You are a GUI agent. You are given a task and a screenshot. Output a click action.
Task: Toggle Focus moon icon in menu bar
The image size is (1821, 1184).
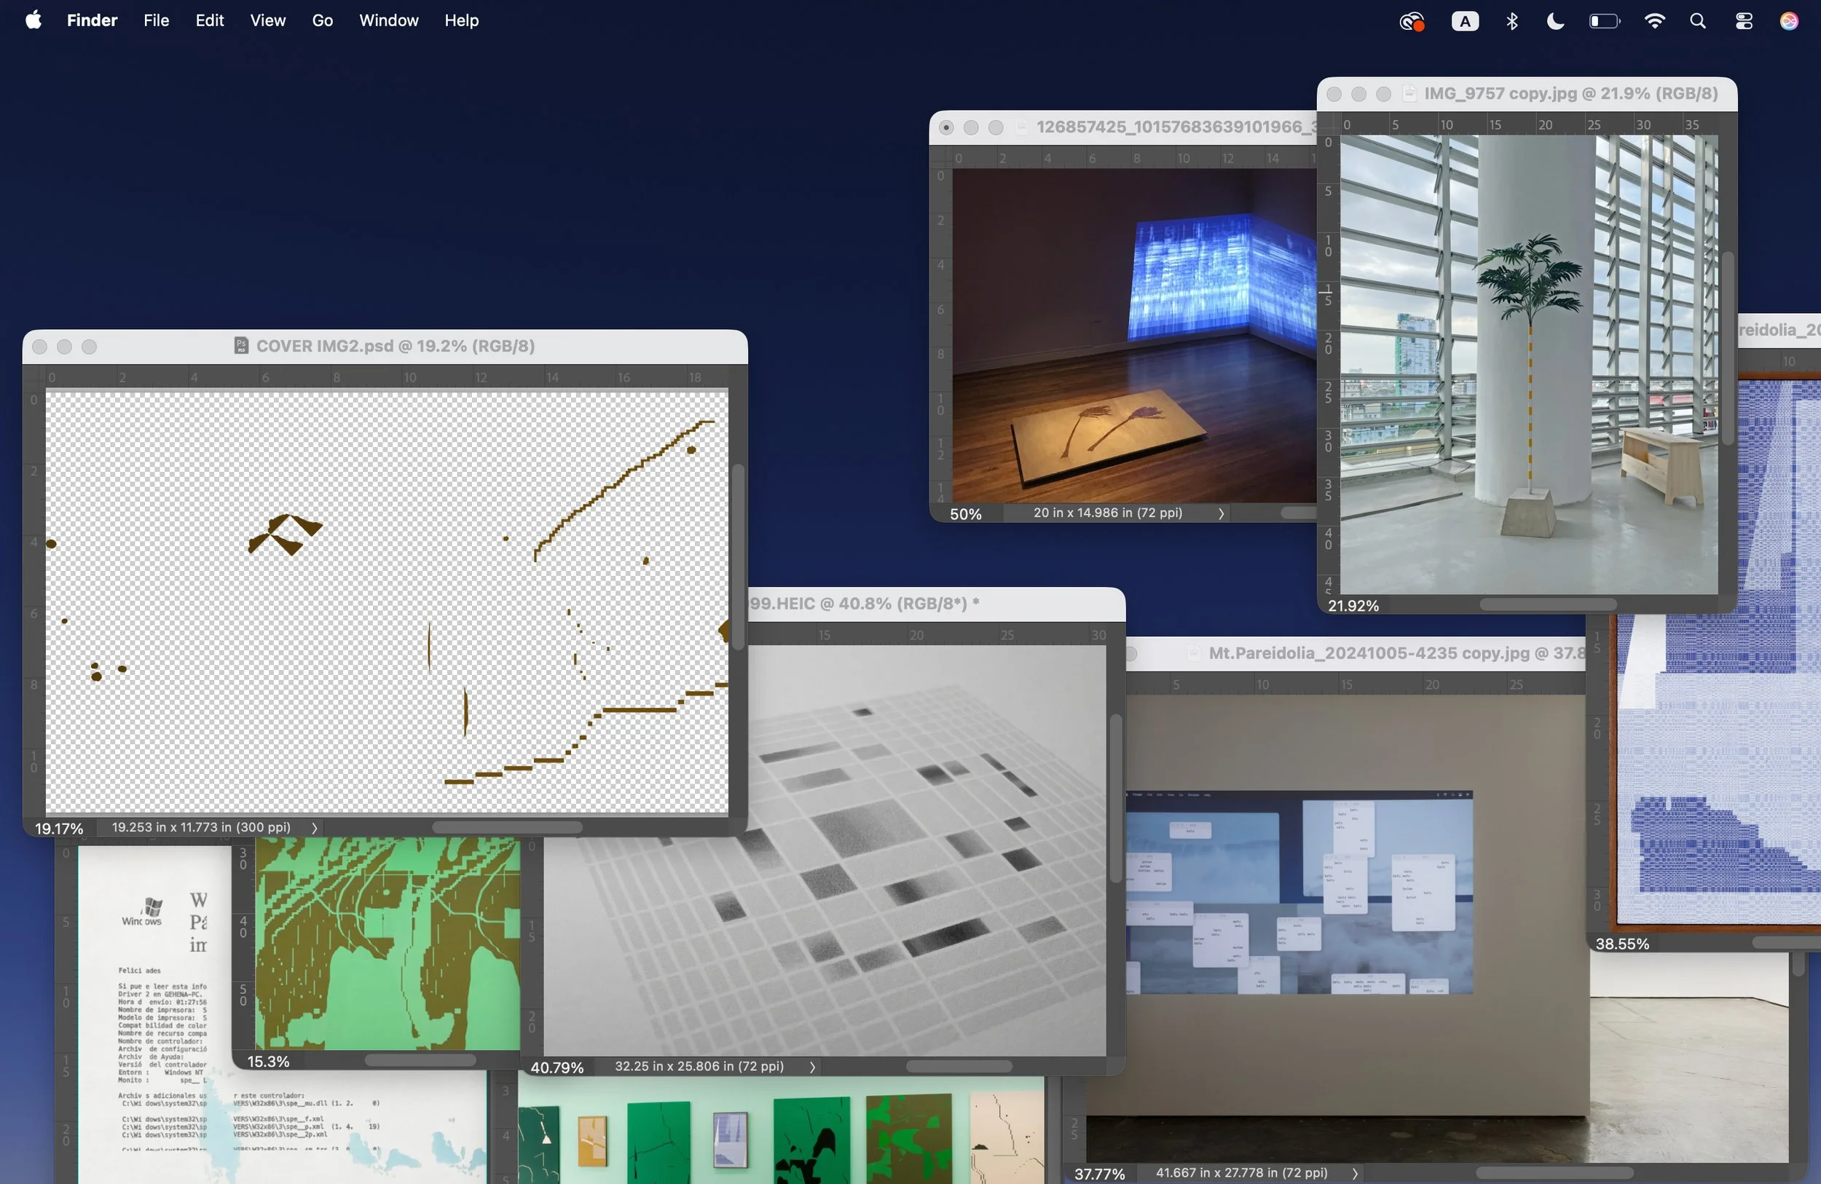tap(1554, 21)
